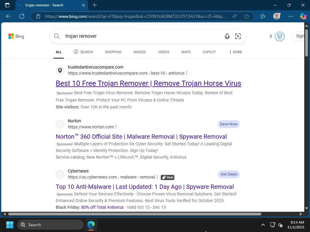Switch to the COPILOT tab
This screenshot has height=232, width=310.
(209, 52)
